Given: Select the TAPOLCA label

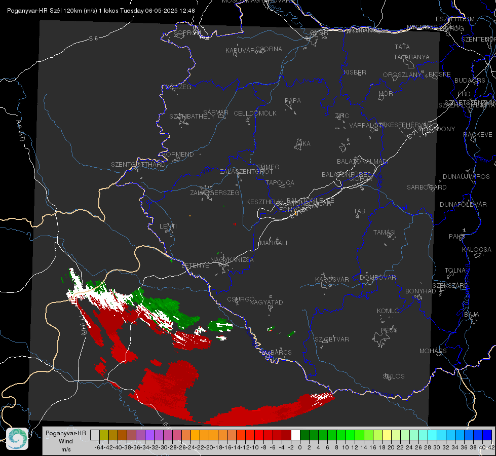Looking at the screenshot, I should pos(280,183).
